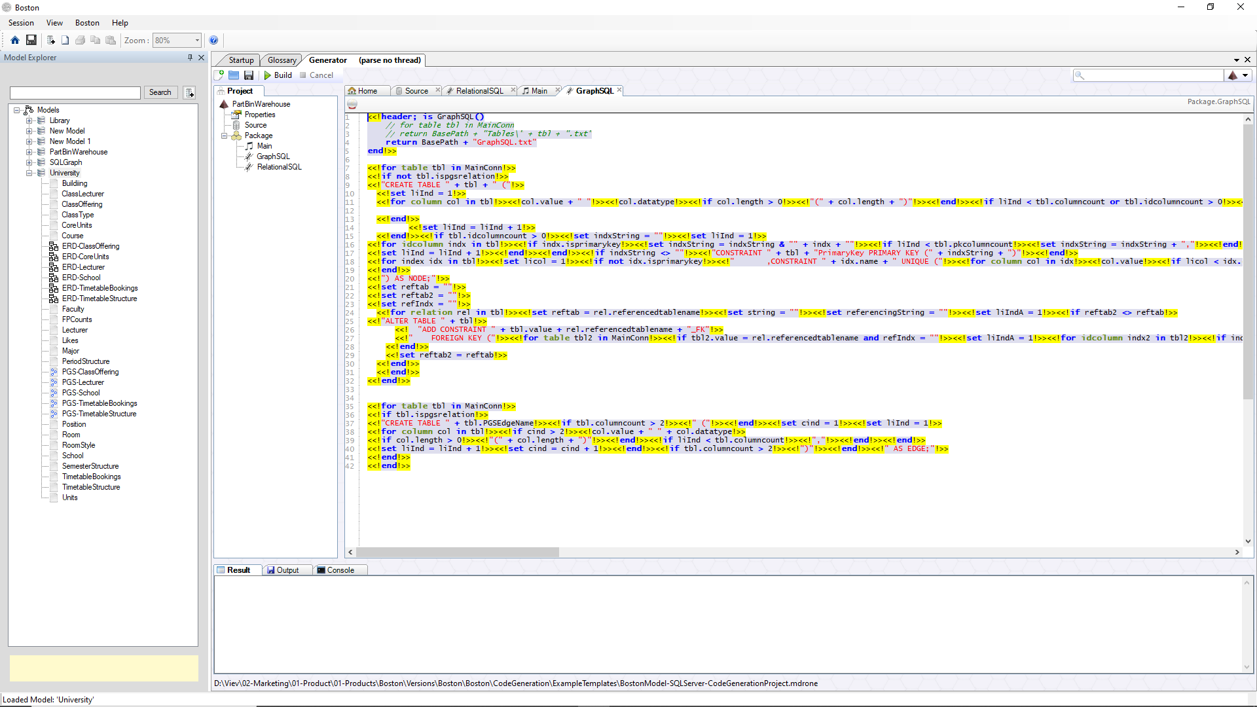1257x707 pixels.
Task: Click the Print icon in the main toolbar
Action: pyautogui.click(x=80, y=41)
